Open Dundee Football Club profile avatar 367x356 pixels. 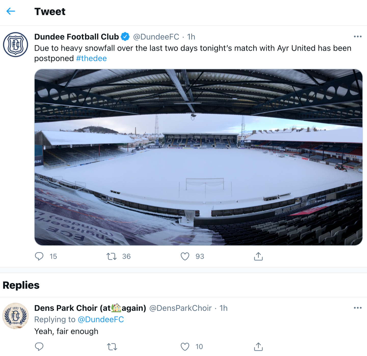point(16,45)
